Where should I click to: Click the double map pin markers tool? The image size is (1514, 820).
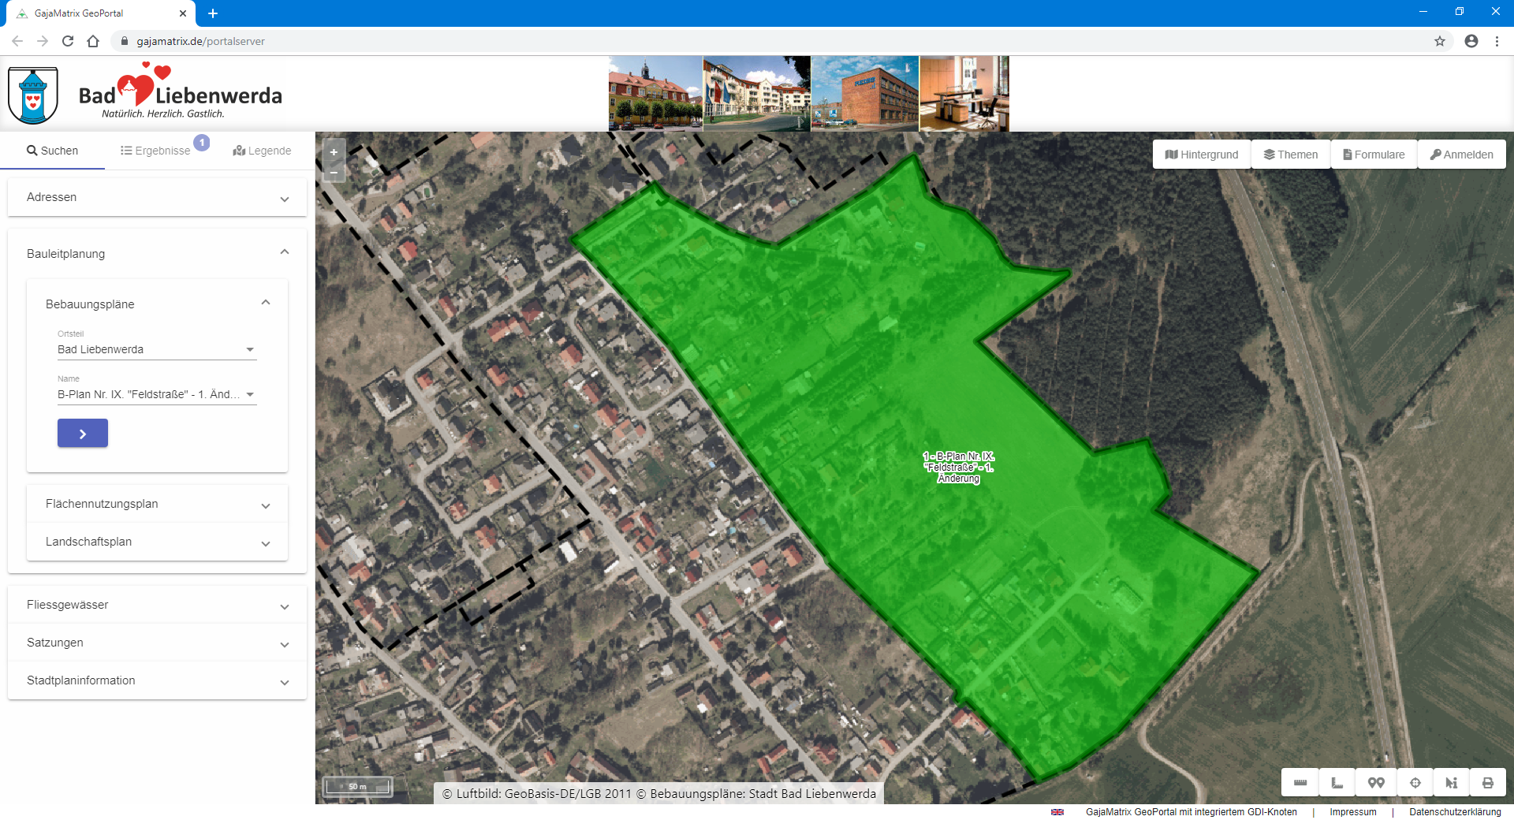[1376, 783]
